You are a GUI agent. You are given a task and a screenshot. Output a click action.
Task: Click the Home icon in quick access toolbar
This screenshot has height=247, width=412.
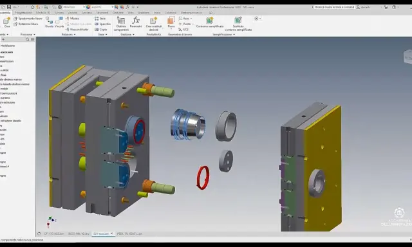tap(33, 7)
